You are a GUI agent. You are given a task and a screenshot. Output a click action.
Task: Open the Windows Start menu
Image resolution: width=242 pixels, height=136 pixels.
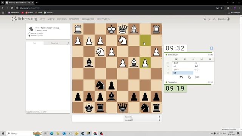coord(3,133)
